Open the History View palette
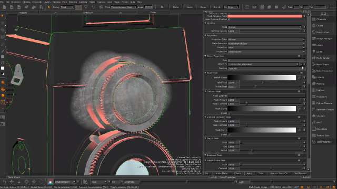 tap(321, 32)
